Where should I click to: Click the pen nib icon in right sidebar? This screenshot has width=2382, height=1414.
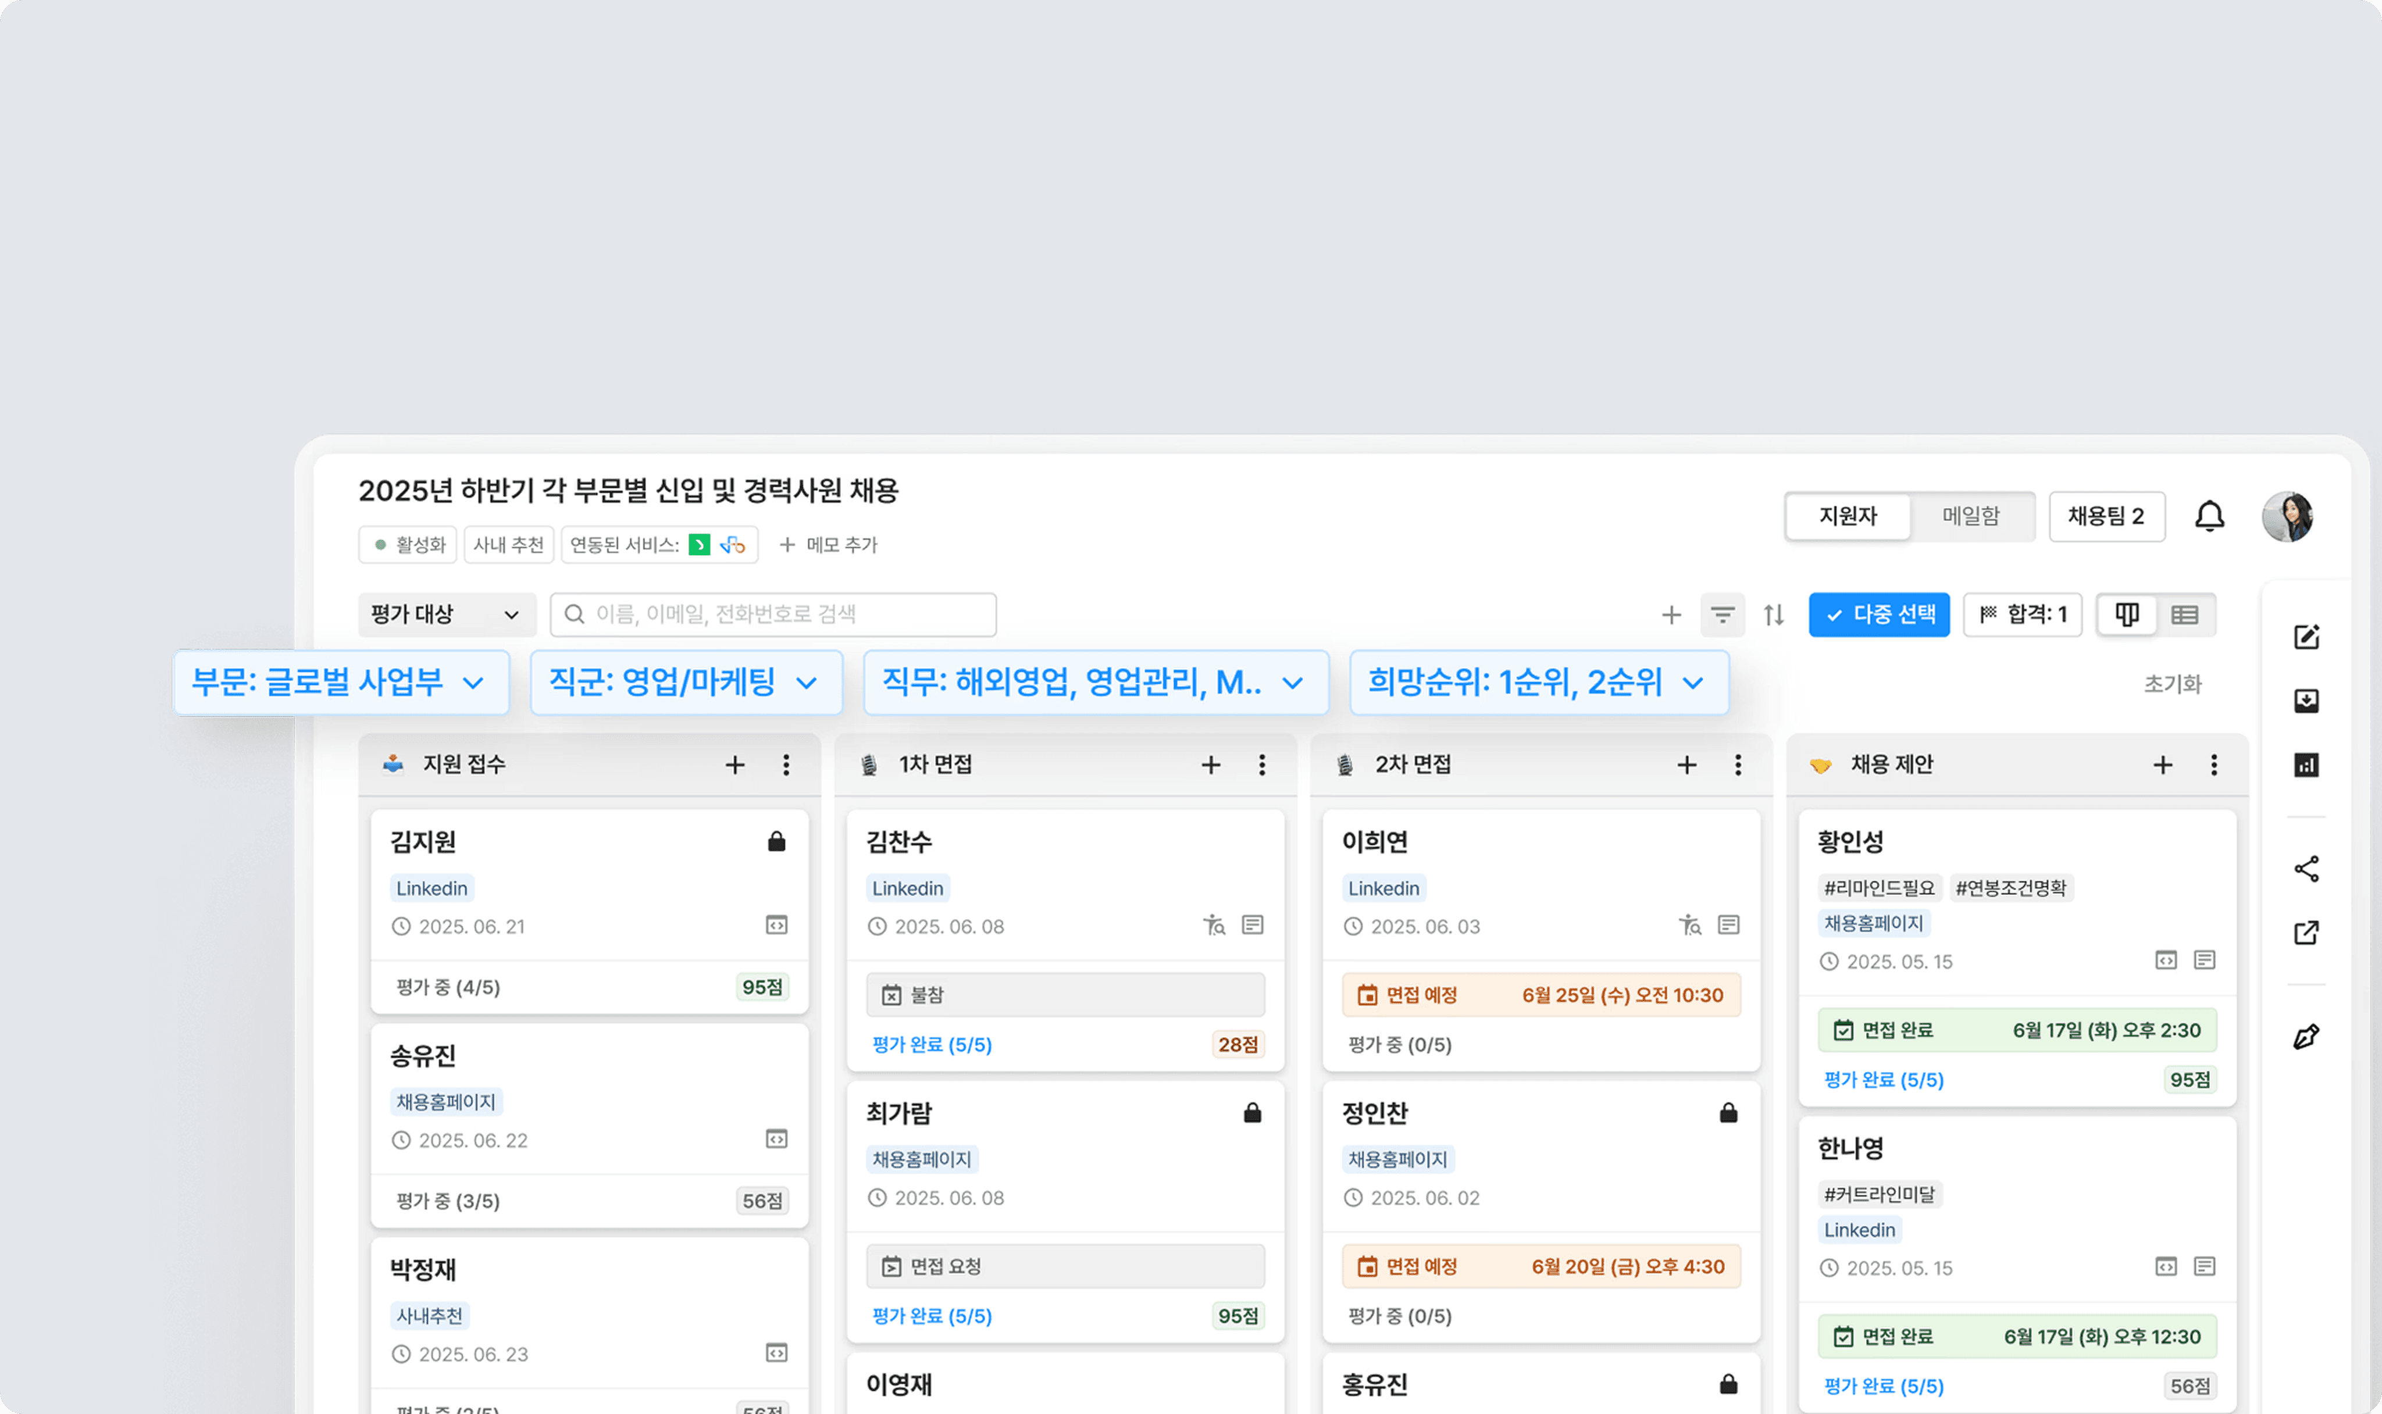click(2306, 1035)
